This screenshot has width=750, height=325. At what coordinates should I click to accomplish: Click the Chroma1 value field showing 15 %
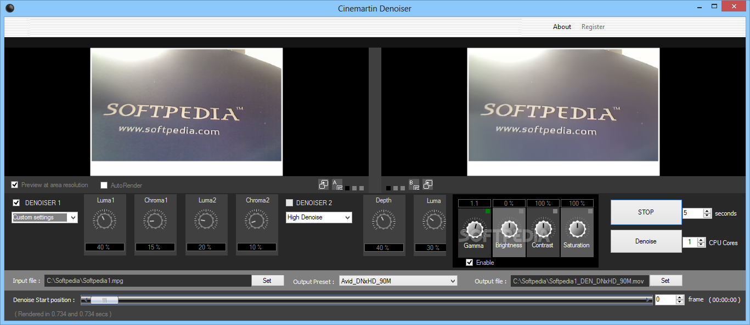pos(155,247)
